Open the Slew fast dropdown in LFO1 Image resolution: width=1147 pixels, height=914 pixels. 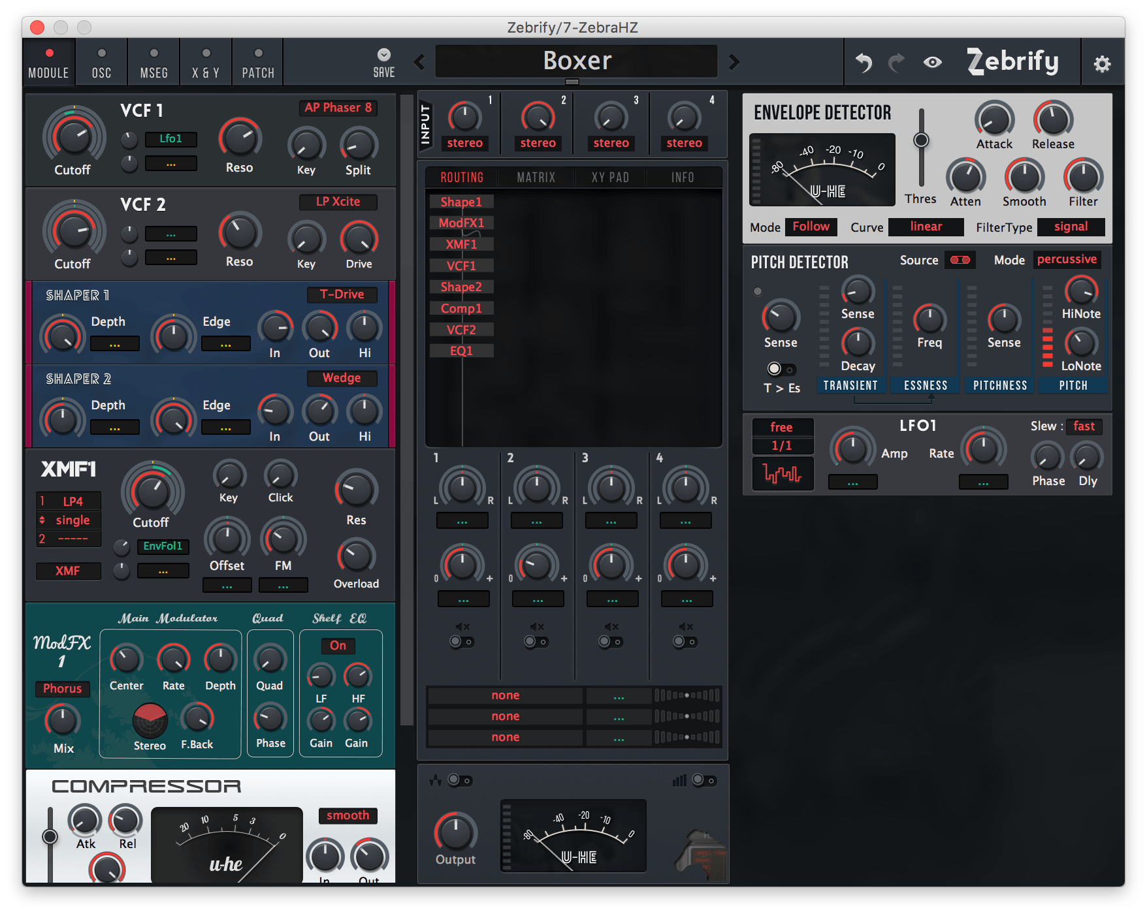(1084, 426)
